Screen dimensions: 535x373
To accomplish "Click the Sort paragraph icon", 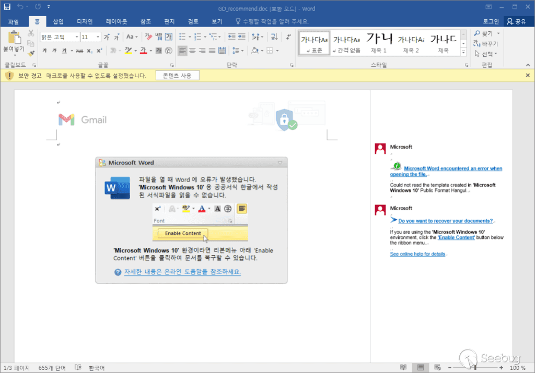I will tap(274, 37).
